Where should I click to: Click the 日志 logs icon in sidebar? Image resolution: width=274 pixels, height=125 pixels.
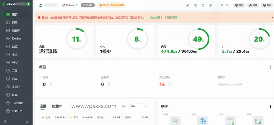[x=8, y=79]
